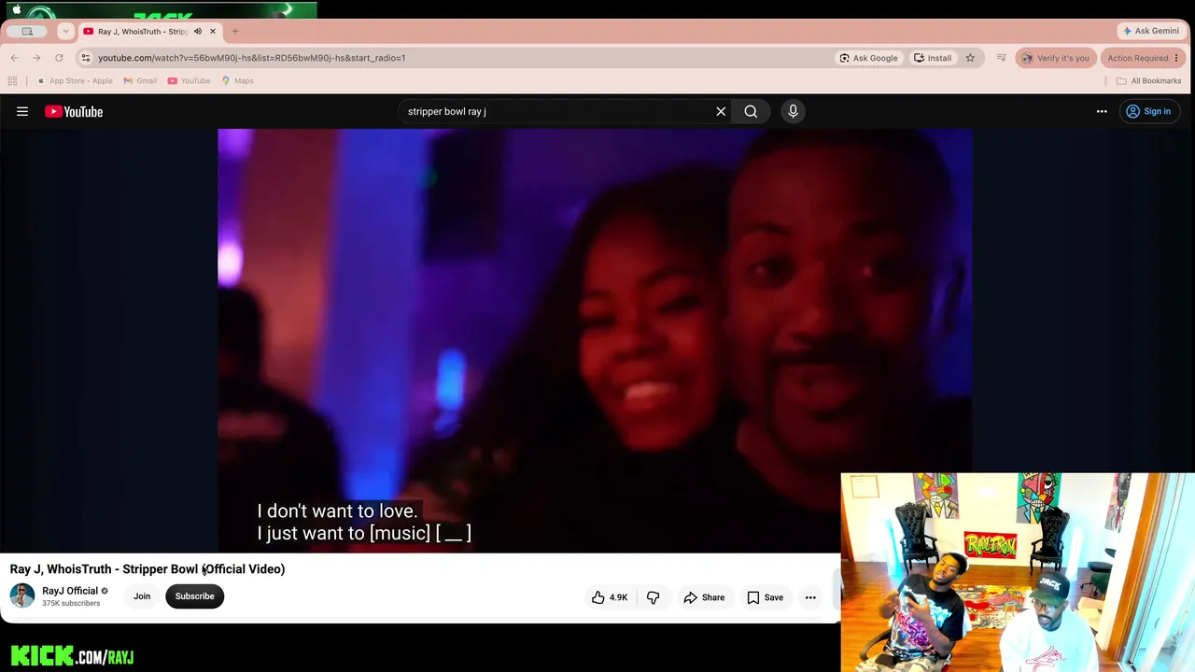This screenshot has width=1195, height=672.
Task: View site information icon in address bar
Action: (x=86, y=58)
